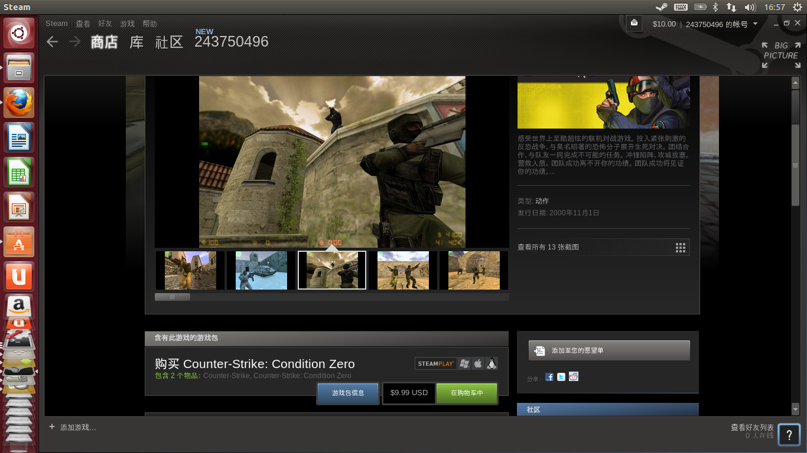This screenshot has height=453, width=807.
Task: Click the Windows platform icon
Action: [464, 364]
